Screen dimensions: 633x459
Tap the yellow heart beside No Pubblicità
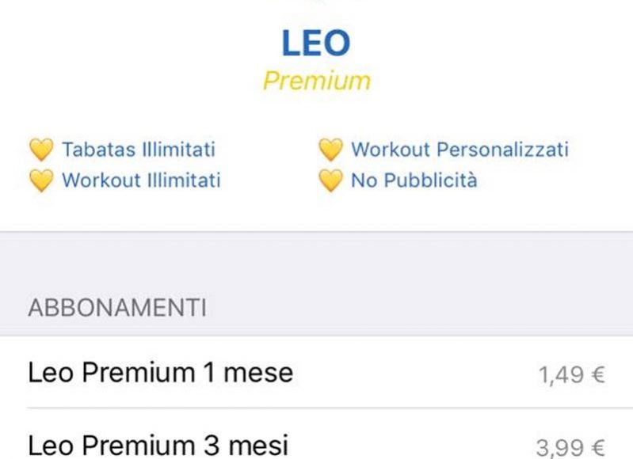click(330, 180)
